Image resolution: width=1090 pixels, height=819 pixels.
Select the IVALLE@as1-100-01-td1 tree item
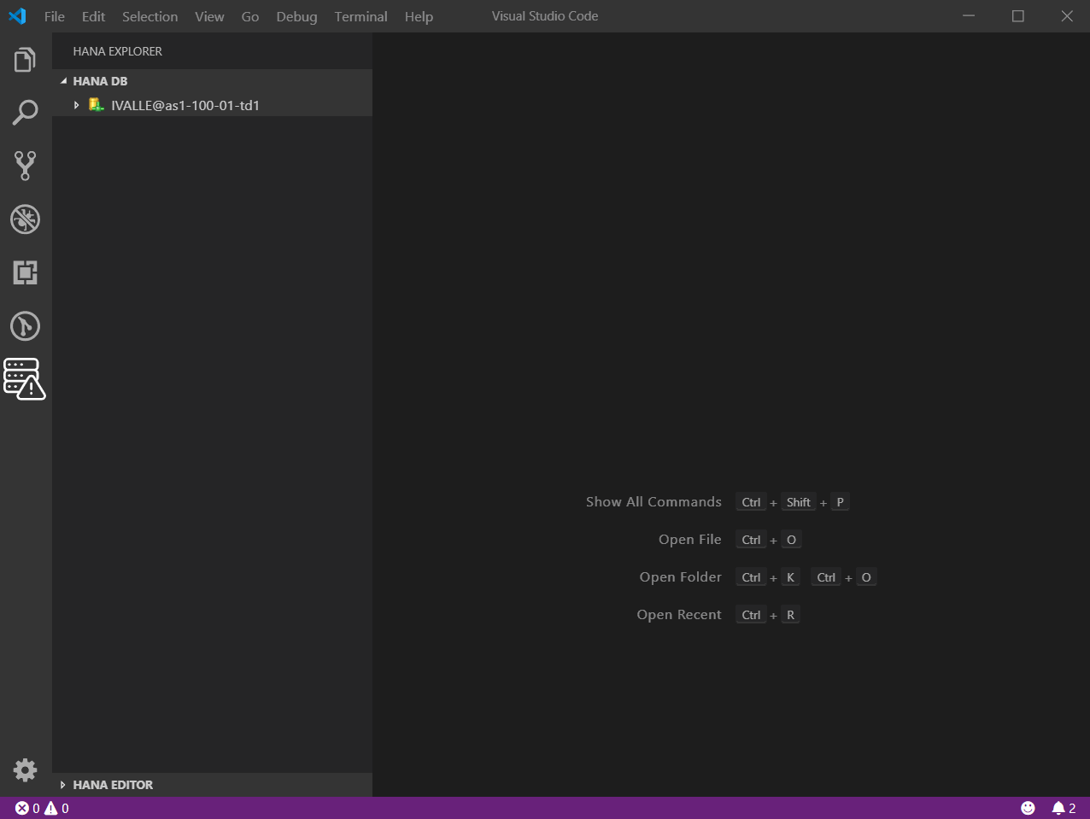pyautogui.click(x=212, y=105)
